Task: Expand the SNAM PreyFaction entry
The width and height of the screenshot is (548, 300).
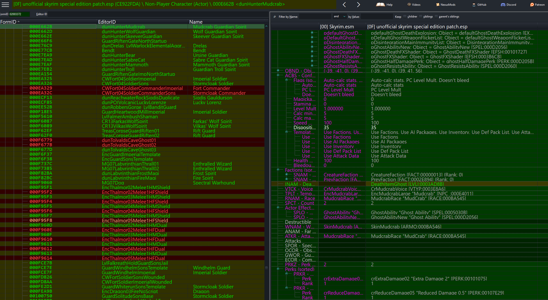Action: click(x=287, y=179)
